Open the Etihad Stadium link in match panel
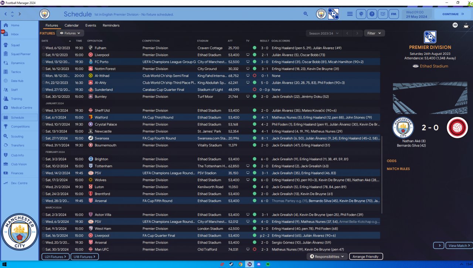The height and width of the screenshot is (268, 473). (434, 66)
